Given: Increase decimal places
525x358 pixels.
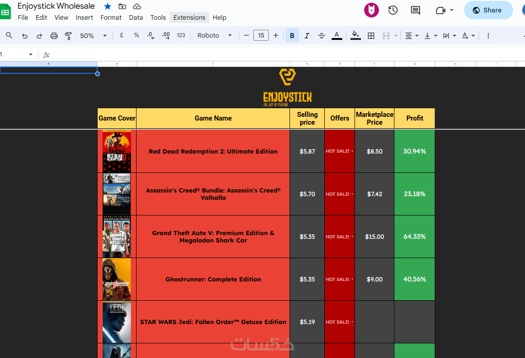Looking at the screenshot, I should [166, 35].
